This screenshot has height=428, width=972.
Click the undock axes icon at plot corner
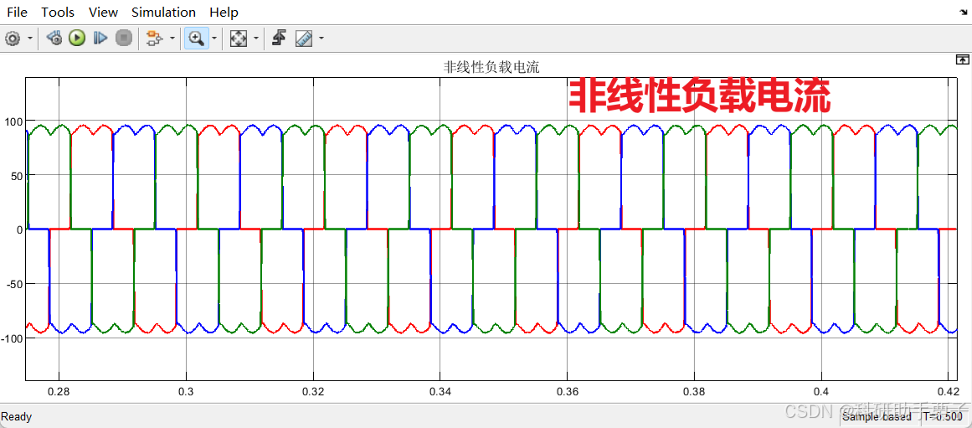[962, 59]
